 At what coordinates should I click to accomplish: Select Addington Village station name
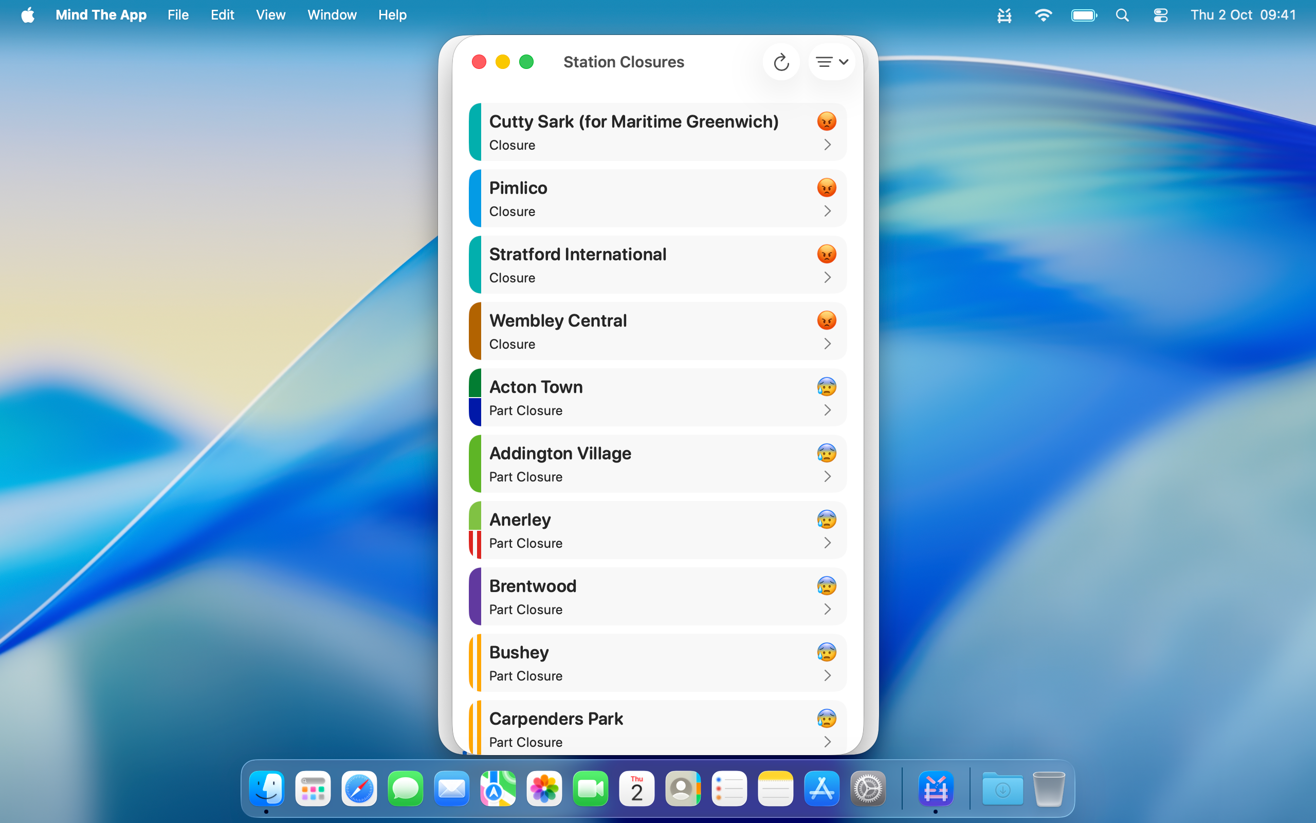[x=560, y=453]
